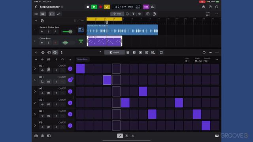Mute the Sense It Shaker Beat track
This screenshot has width=253, height=142.
point(42,32)
